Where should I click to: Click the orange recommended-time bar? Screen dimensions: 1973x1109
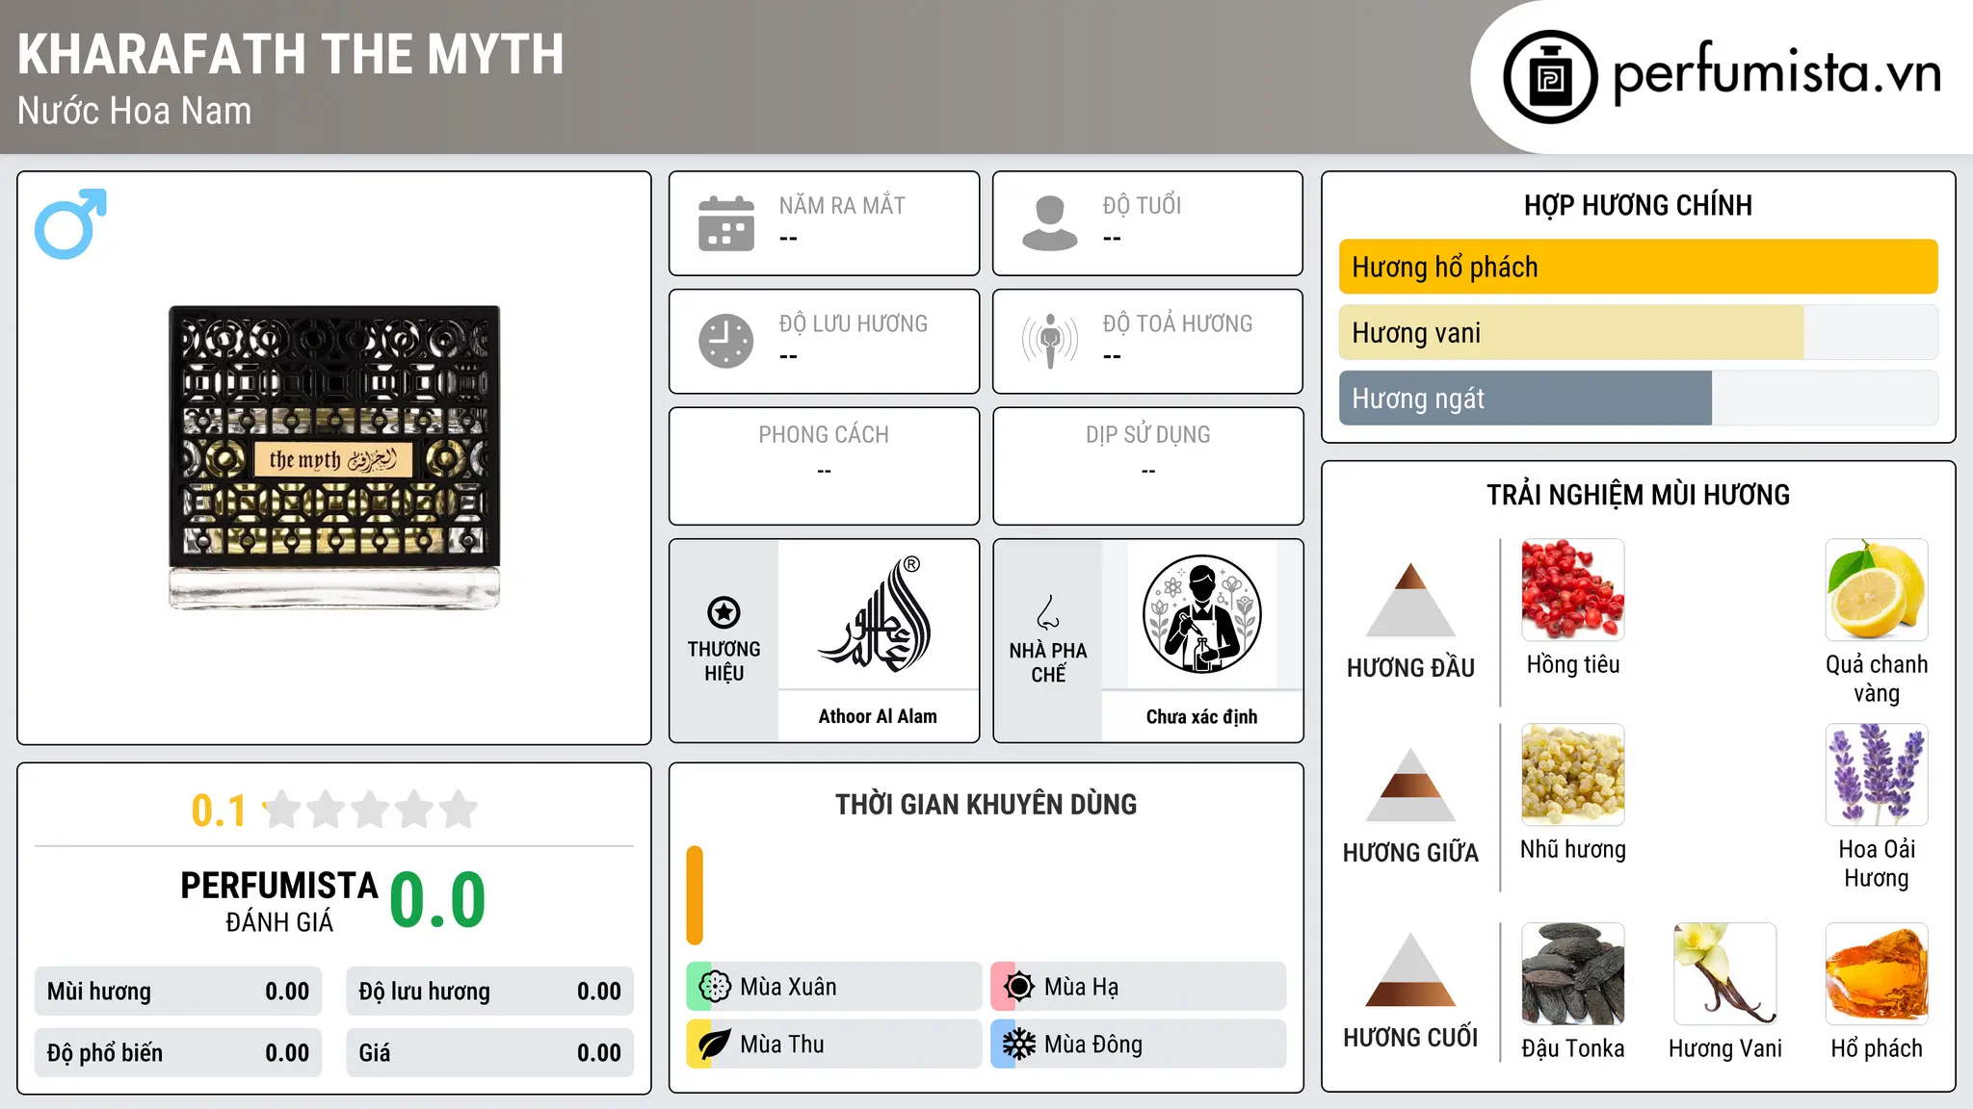pos(695,895)
